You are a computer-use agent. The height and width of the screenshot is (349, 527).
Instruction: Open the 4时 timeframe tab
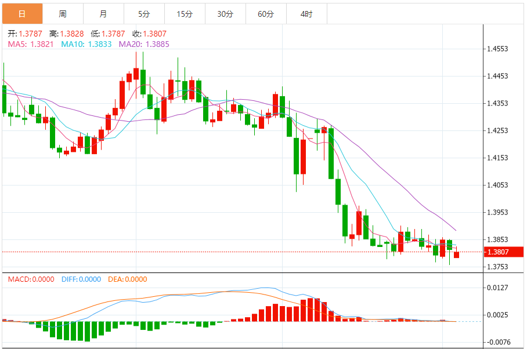[x=307, y=14]
